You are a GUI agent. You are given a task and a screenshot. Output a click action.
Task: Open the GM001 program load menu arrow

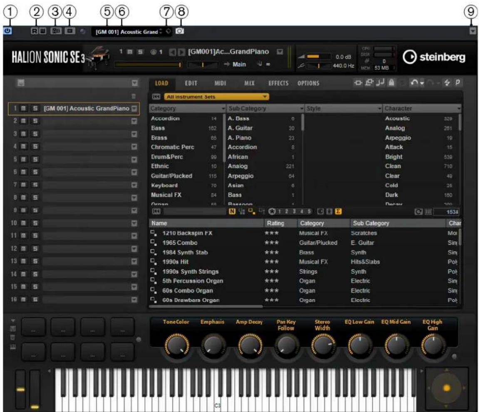tap(280, 52)
